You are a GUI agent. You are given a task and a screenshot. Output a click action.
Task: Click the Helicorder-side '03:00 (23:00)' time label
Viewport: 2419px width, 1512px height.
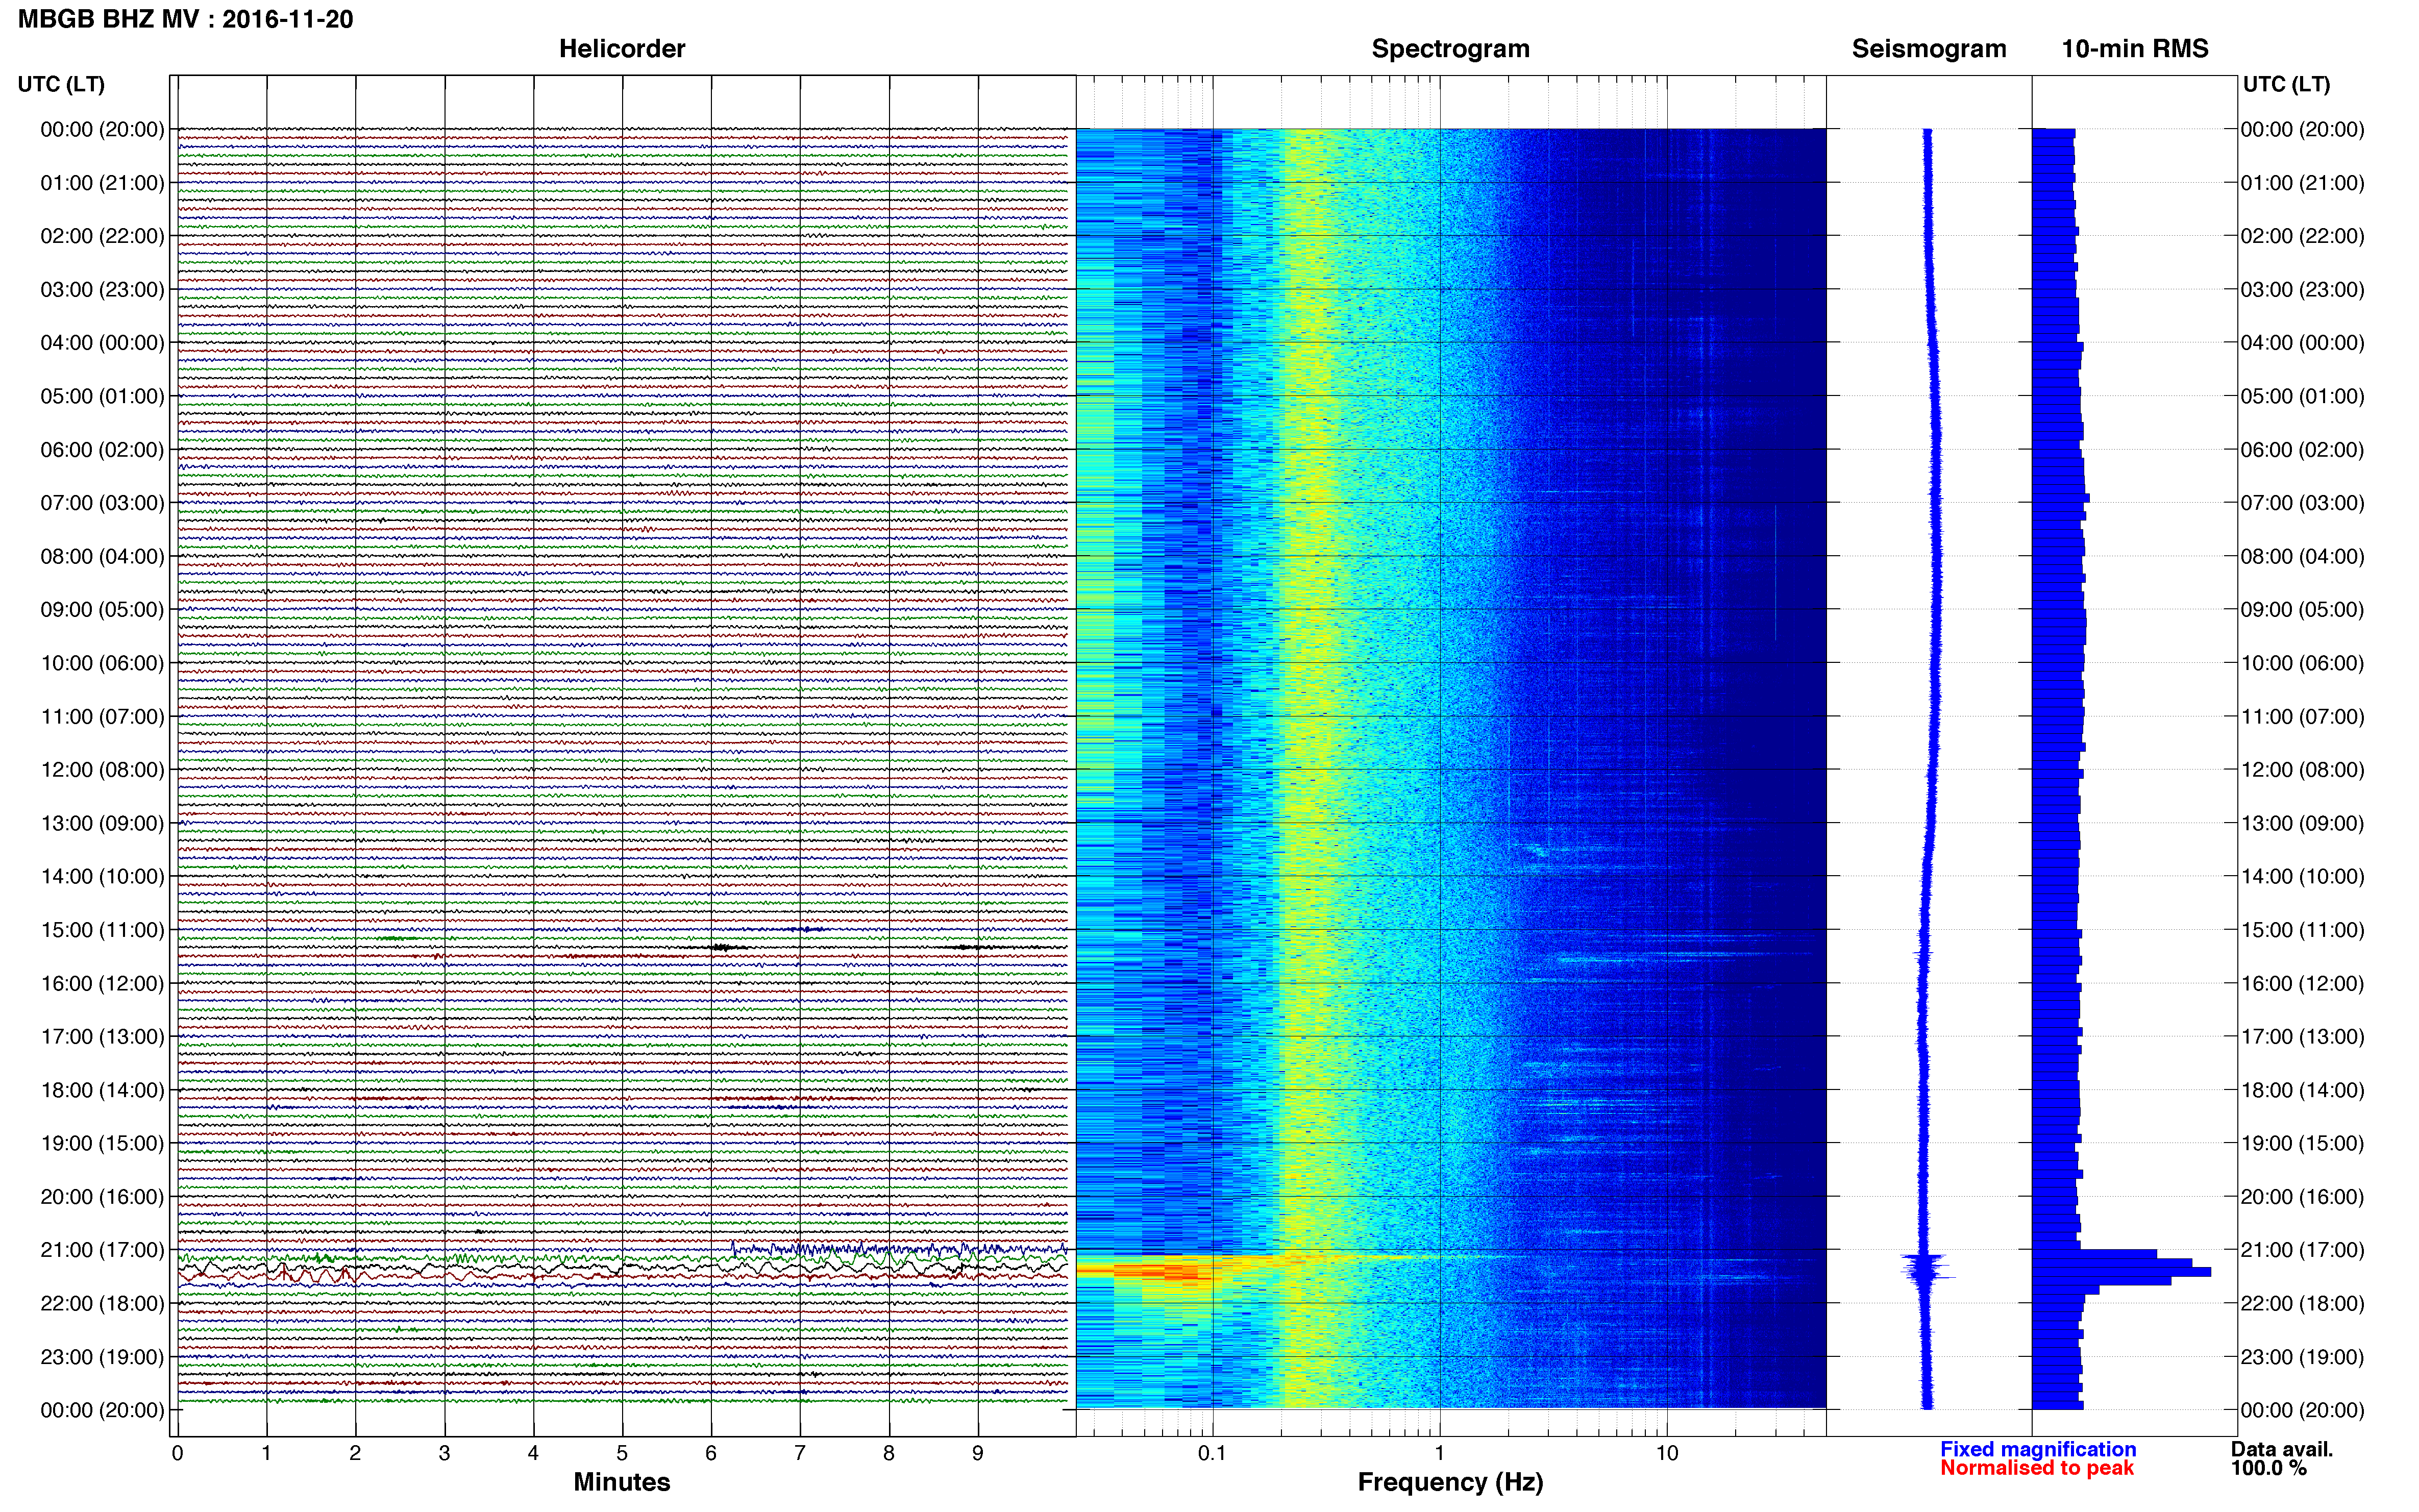click(x=102, y=290)
